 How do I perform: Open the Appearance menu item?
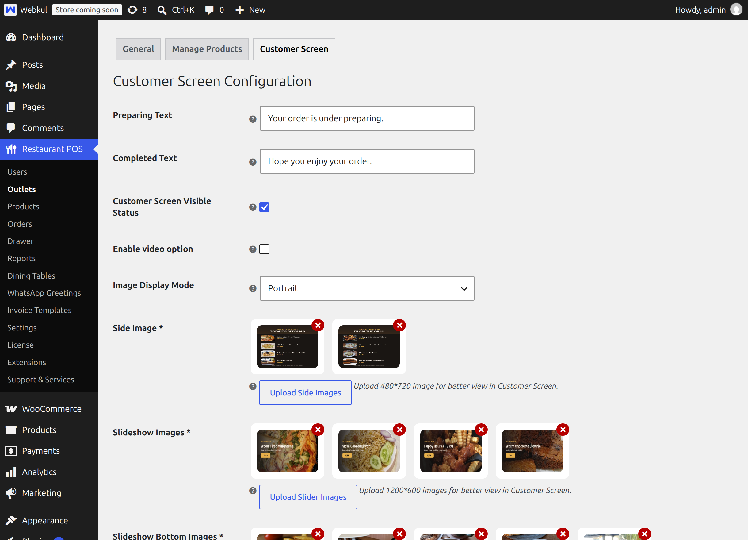point(49,520)
